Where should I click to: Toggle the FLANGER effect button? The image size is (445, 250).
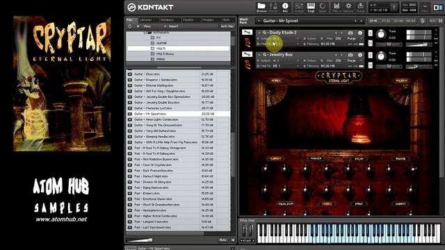click(x=275, y=159)
